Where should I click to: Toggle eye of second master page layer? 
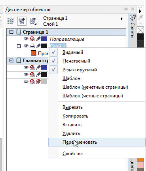point(26,74)
